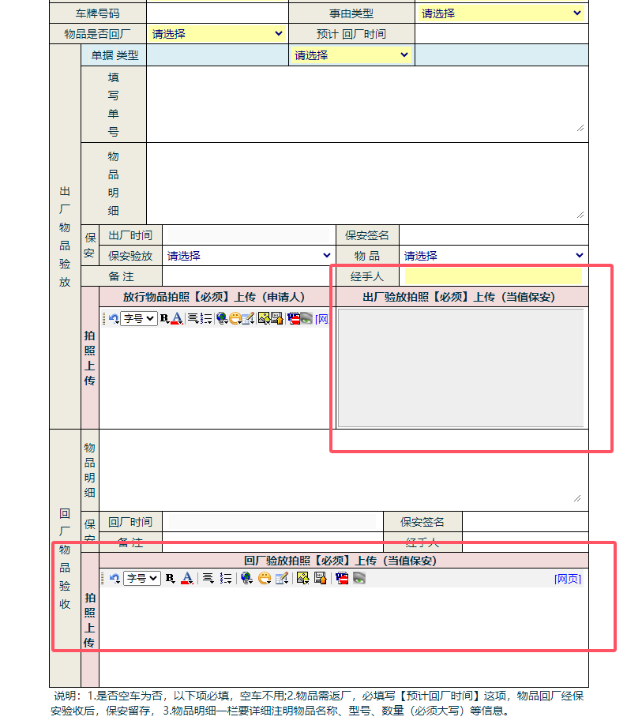The height and width of the screenshot is (728, 642).
Task: Toggle bold in 放行物品拍照 editor toolbar
Action: click(x=164, y=318)
